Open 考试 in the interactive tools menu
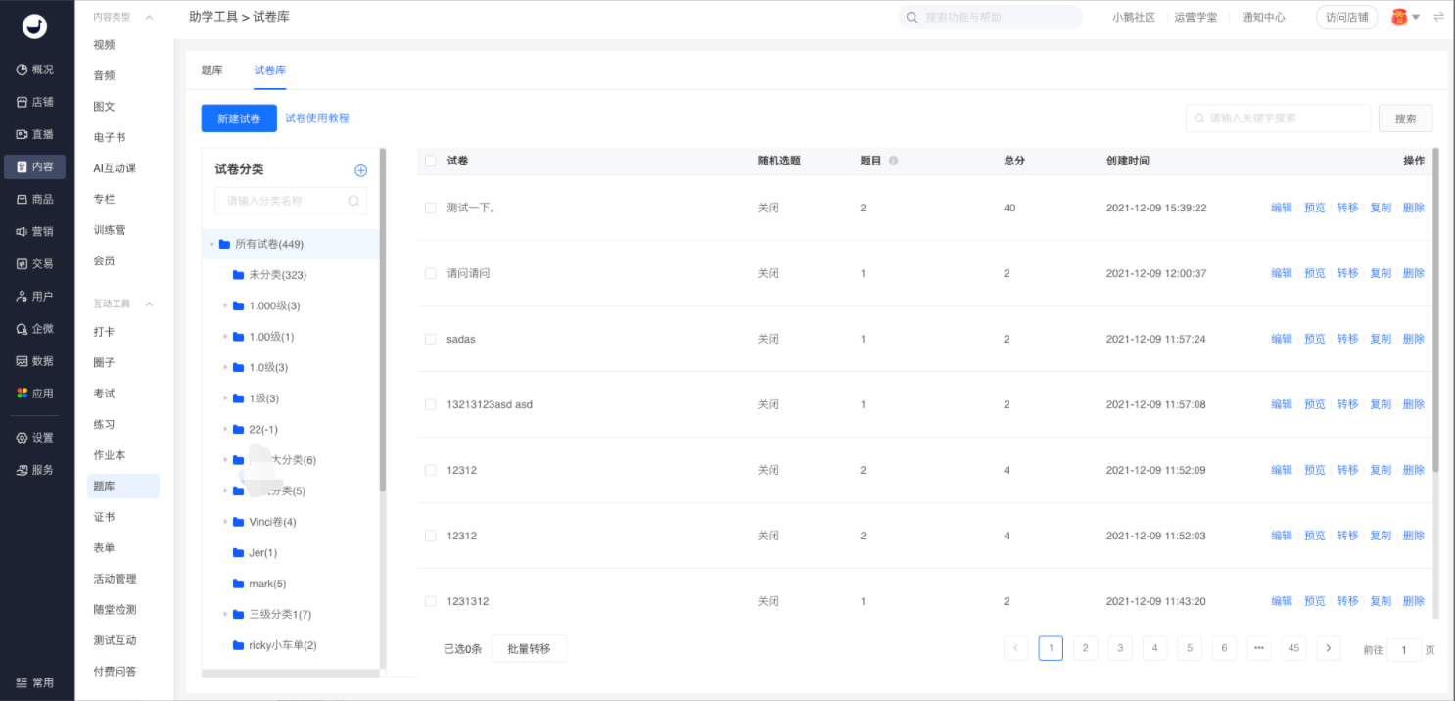The height and width of the screenshot is (701, 1455). pos(104,394)
